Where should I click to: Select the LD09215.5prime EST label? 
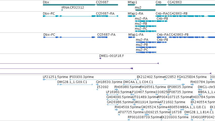point(157,112)
